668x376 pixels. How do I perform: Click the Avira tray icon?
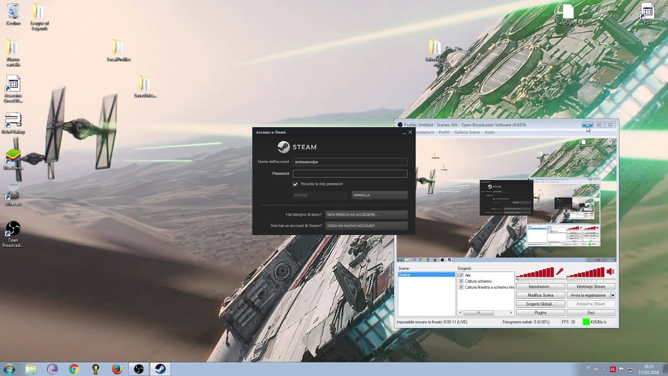613,369
